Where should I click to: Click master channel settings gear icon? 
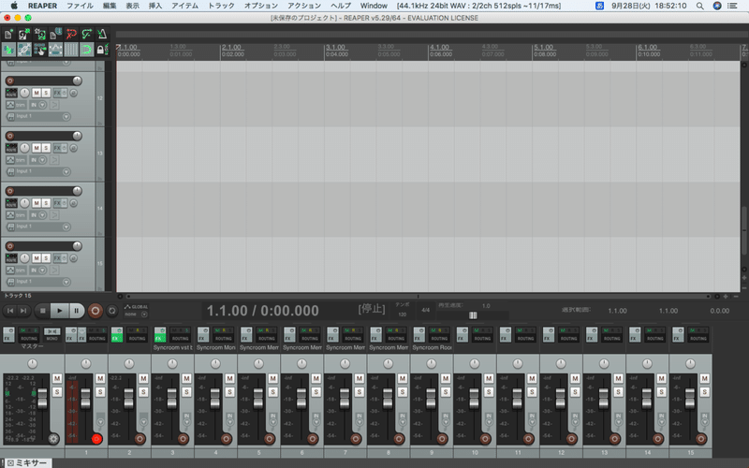click(53, 439)
